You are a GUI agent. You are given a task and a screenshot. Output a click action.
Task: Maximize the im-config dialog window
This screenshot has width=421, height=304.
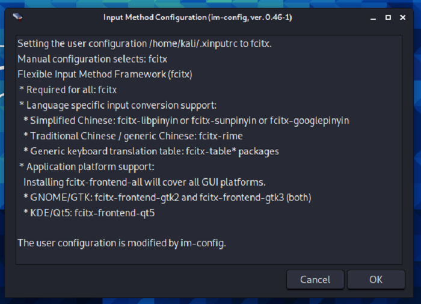point(389,17)
